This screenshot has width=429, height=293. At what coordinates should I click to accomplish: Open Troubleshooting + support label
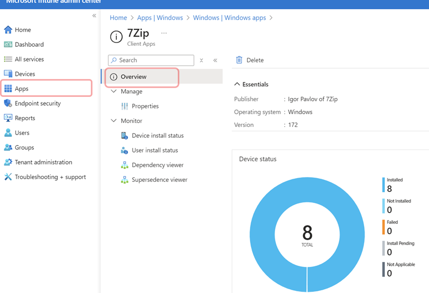pos(50,177)
